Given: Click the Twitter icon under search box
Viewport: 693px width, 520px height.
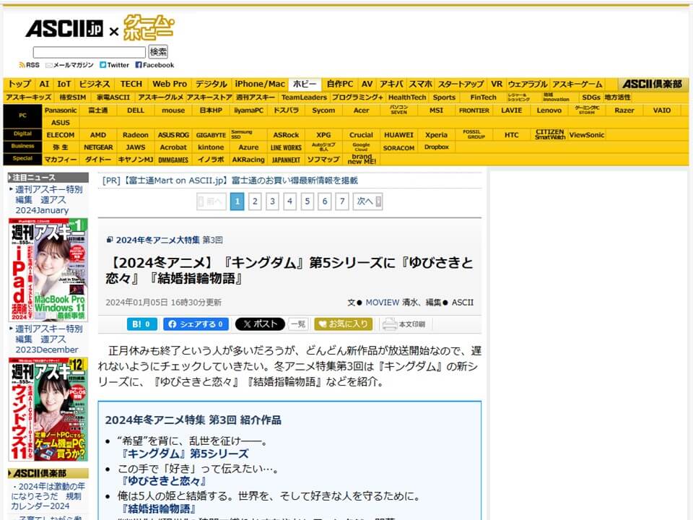Looking at the screenshot, I should coord(103,65).
